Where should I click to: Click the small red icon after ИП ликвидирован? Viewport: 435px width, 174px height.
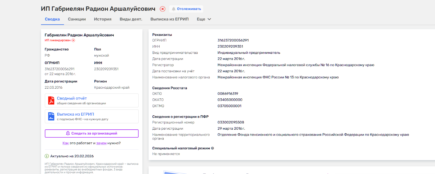(73, 40)
